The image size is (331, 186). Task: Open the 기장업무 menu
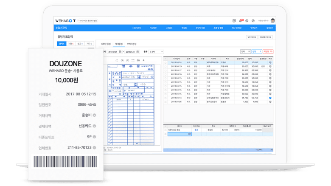(x=153, y=28)
